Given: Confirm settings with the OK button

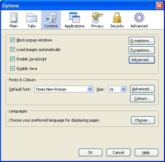Looking at the screenshot, I should pos(90,153).
